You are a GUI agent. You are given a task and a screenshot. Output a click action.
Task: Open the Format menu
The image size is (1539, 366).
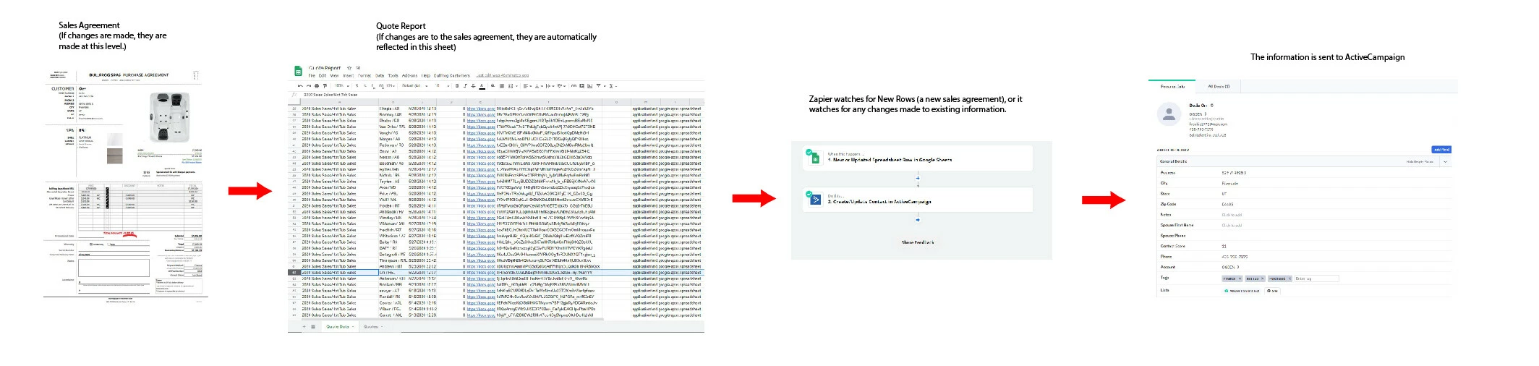(x=364, y=75)
